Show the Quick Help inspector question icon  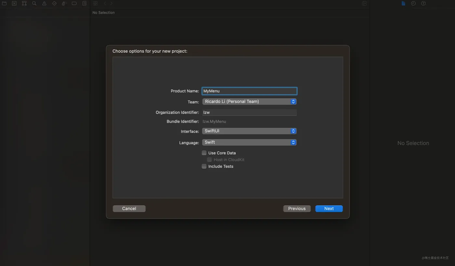coord(423,3)
